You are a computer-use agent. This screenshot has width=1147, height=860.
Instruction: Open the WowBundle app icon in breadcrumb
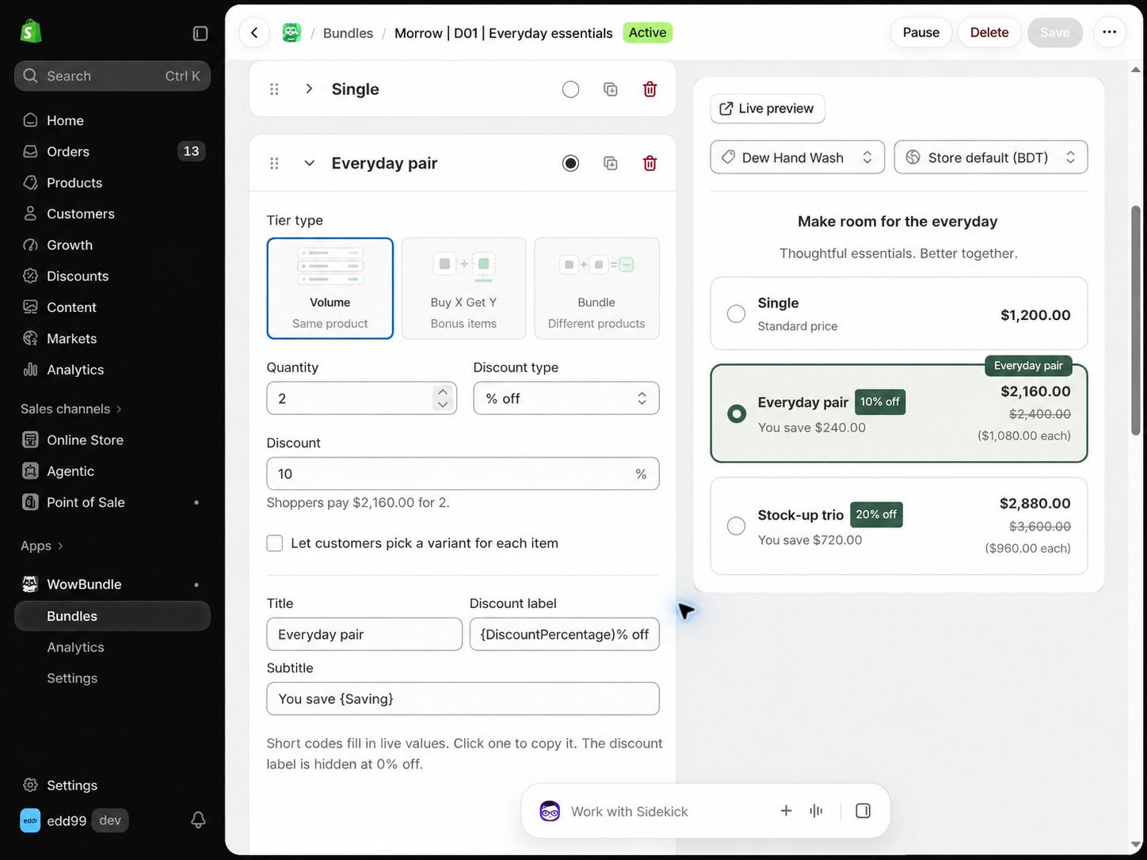pyautogui.click(x=292, y=32)
